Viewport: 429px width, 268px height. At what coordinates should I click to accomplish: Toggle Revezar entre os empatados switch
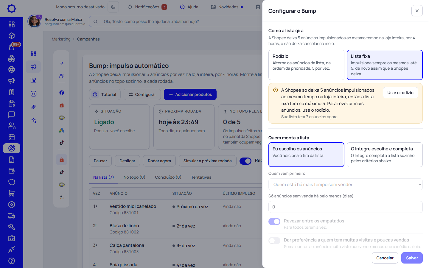[274, 222]
